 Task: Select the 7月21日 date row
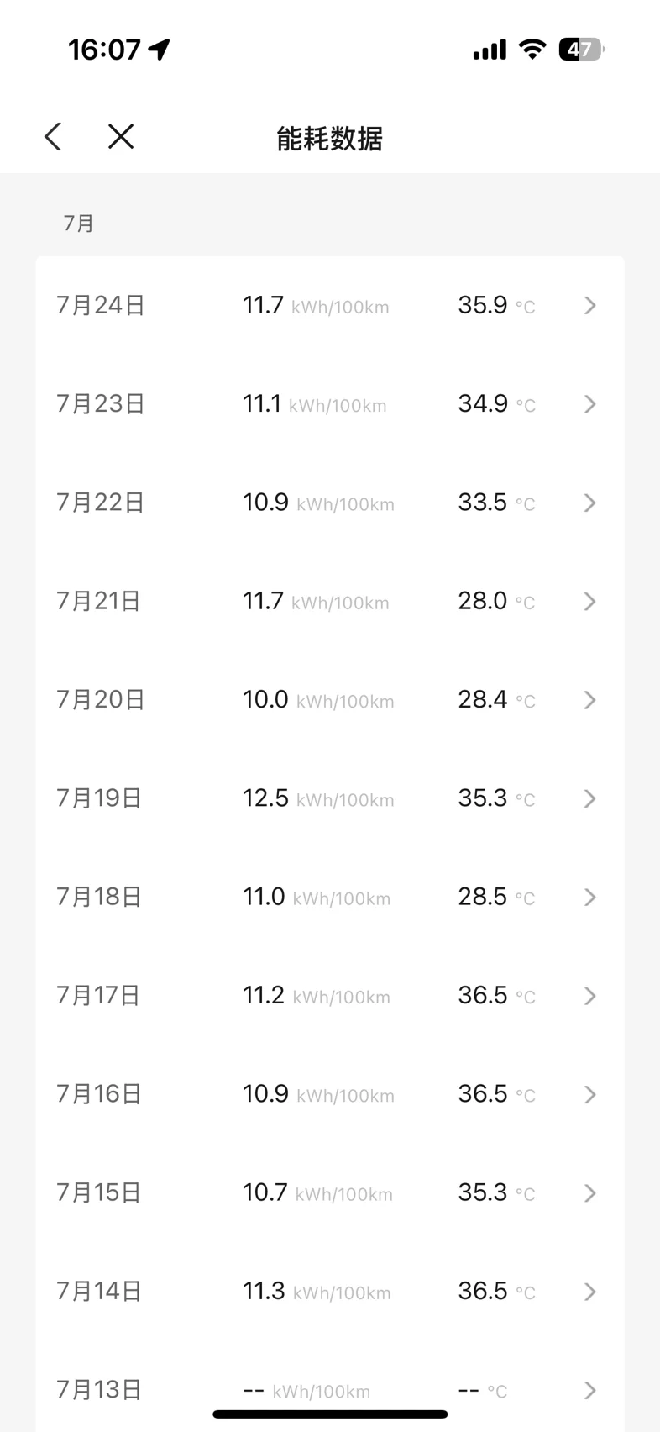pos(330,601)
